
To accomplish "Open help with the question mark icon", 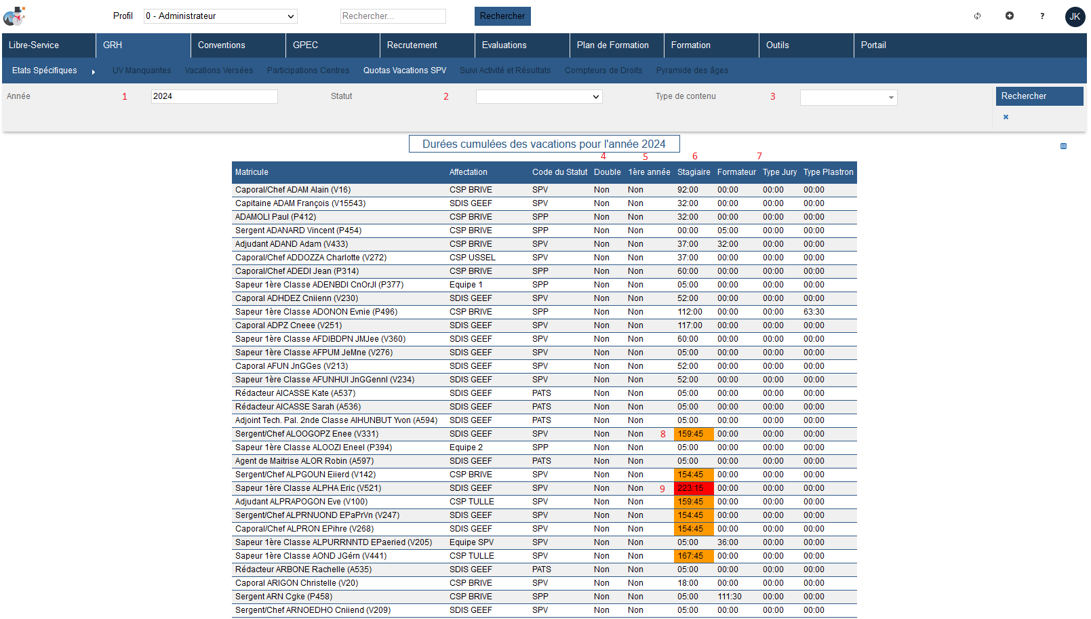I will pos(1042,16).
